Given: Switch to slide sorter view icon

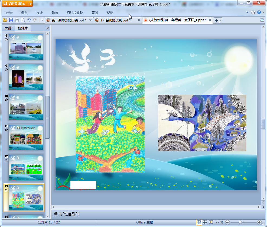Looking at the screenshot, I should 205,222.
